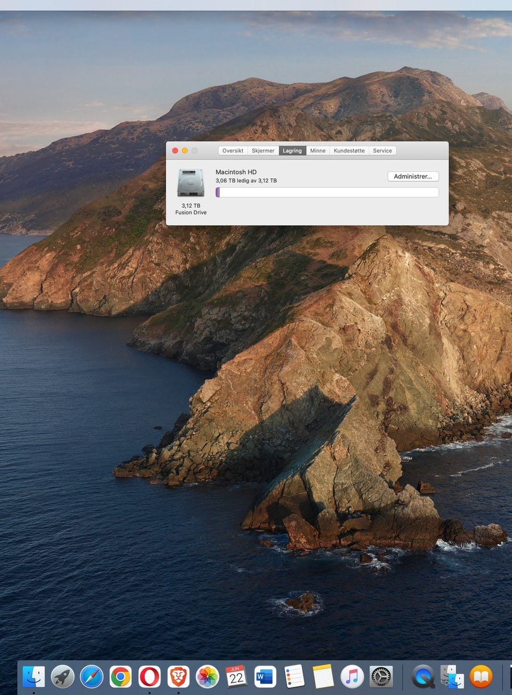Open Calendar showing JUN 22
Image resolution: width=512 pixels, height=695 pixels.
[236, 676]
